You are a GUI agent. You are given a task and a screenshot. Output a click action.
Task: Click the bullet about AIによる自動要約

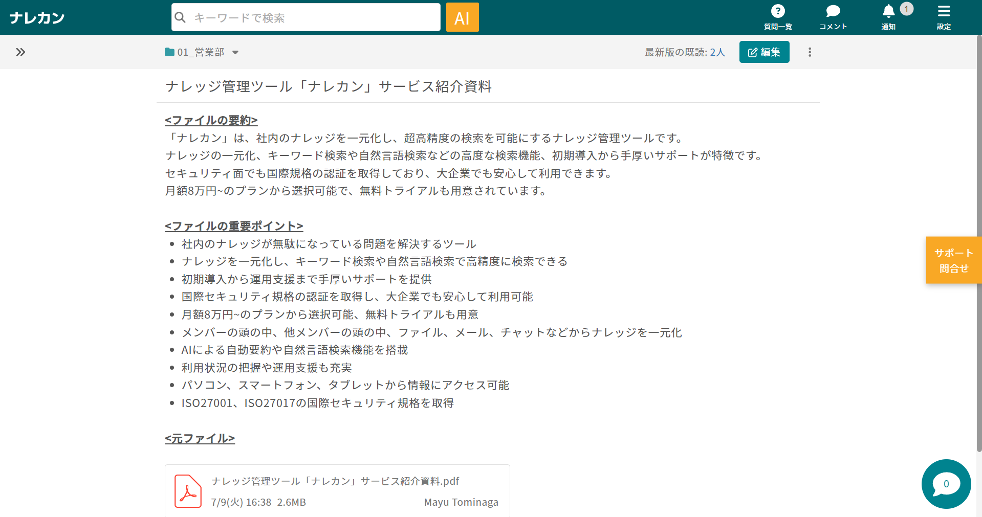pos(295,350)
